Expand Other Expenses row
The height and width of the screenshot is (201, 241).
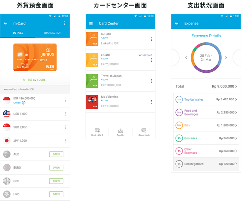pyautogui.click(x=206, y=151)
